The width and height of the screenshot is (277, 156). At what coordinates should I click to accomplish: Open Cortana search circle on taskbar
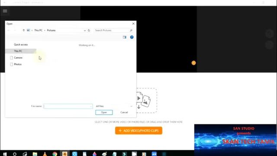point(15,154)
